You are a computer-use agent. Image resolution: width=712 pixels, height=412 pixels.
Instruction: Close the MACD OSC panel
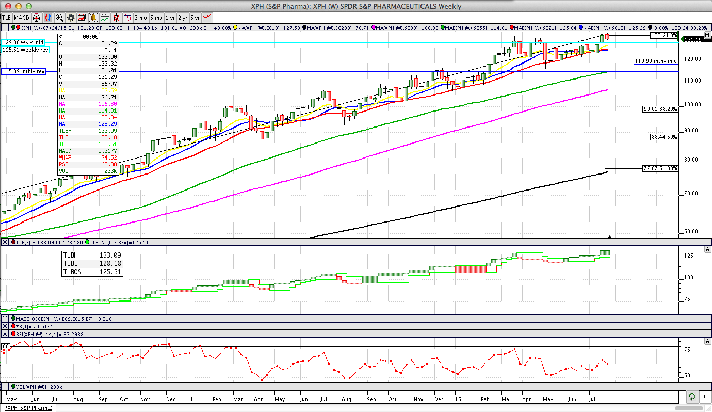pyautogui.click(x=5, y=319)
